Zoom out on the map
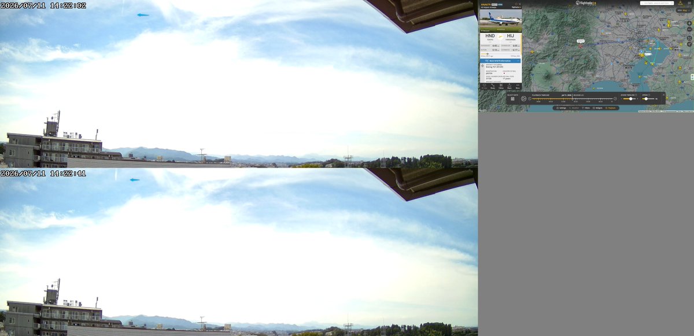The height and width of the screenshot is (336, 694). pyautogui.click(x=689, y=29)
